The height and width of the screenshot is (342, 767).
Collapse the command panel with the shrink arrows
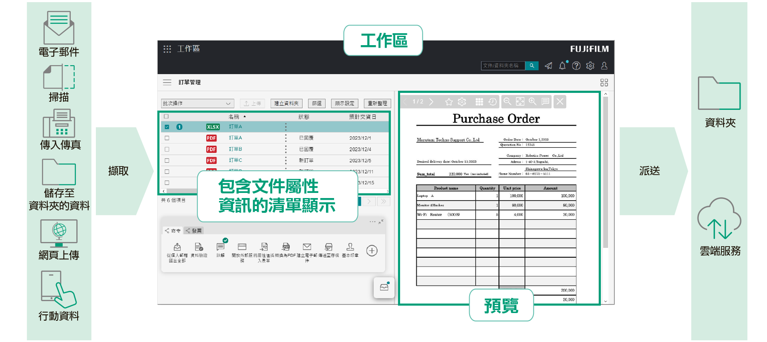tap(381, 221)
